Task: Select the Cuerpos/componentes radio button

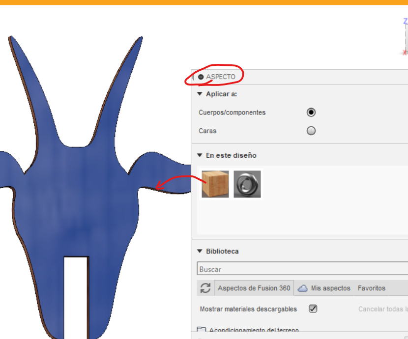Action: click(x=311, y=112)
